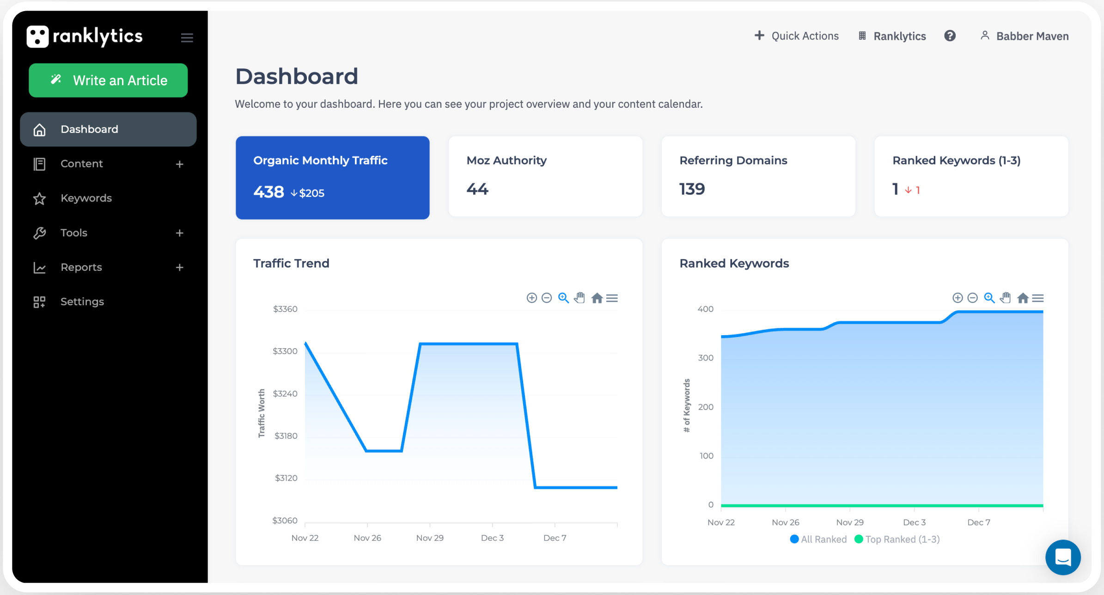
Task: Expand the Reports submenu plus
Action: point(180,267)
